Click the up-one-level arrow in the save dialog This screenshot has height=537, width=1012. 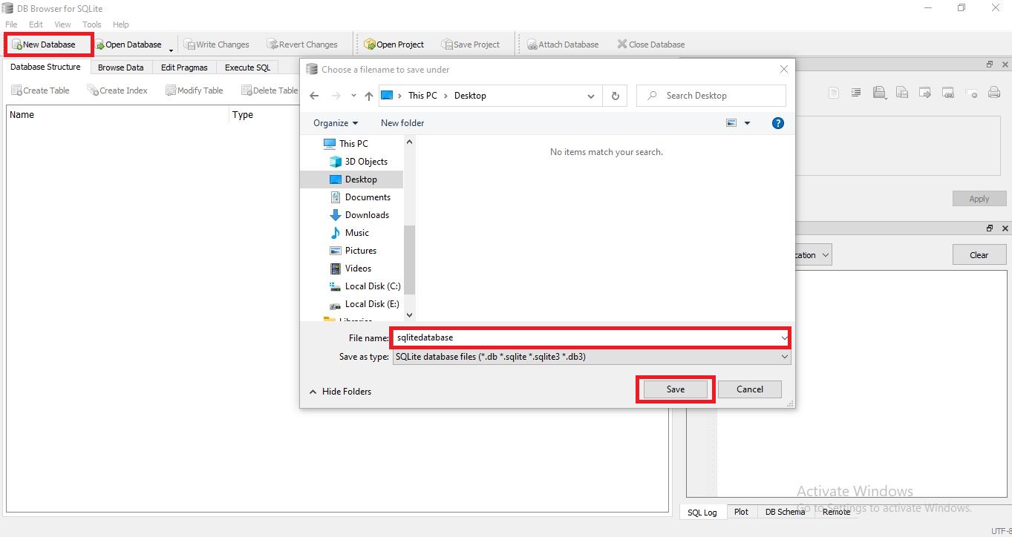369,96
